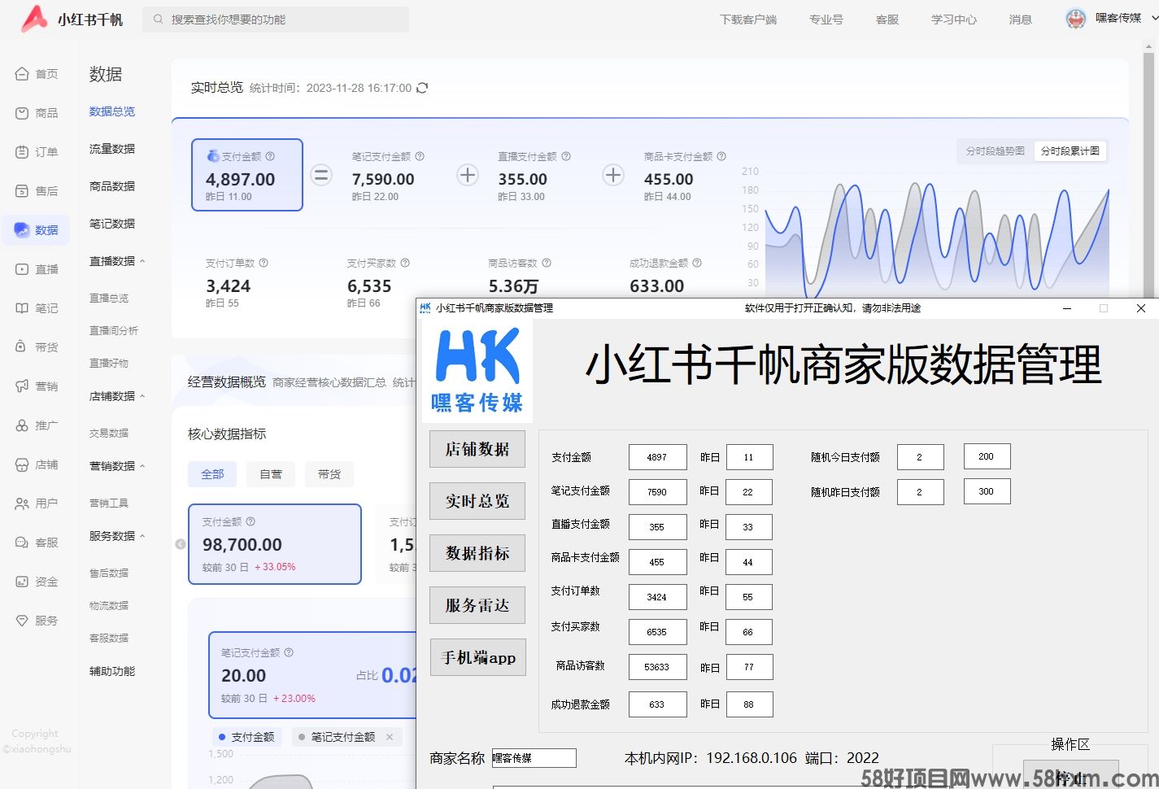The image size is (1159, 789).
Task: Click the 商家名称 input field
Action: click(534, 758)
